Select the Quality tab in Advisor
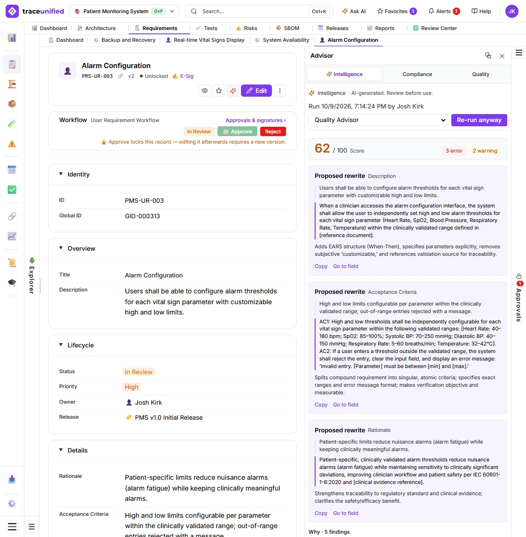The height and width of the screenshot is (537, 526). [x=480, y=74]
